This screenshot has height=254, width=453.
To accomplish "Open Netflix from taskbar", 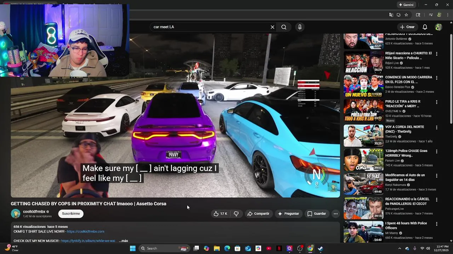I will click(279, 248).
